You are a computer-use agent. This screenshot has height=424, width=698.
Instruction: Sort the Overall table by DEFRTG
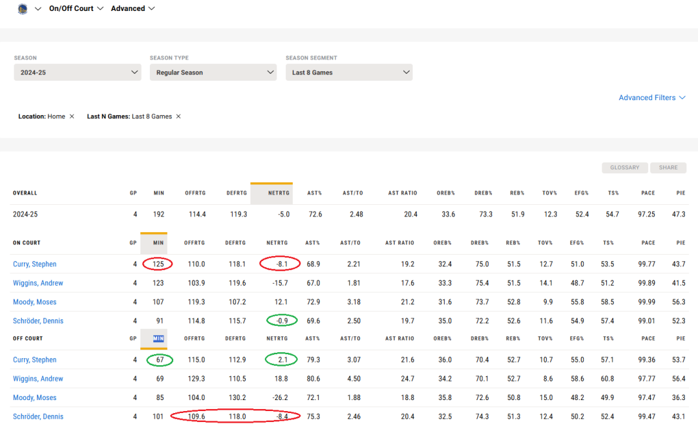[x=237, y=193]
